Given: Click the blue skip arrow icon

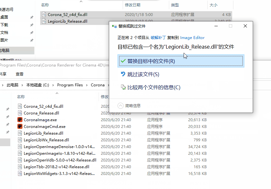Looking at the screenshot, I should click(123, 74).
